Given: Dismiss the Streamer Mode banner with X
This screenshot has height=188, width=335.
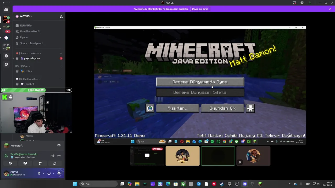Looking at the screenshot, I should pyautogui.click(x=330, y=9).
